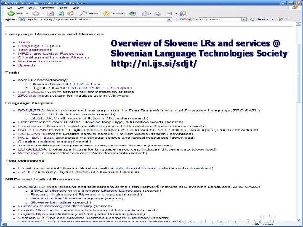Open the IJS-ELAN corpus link

pos(29,134)
